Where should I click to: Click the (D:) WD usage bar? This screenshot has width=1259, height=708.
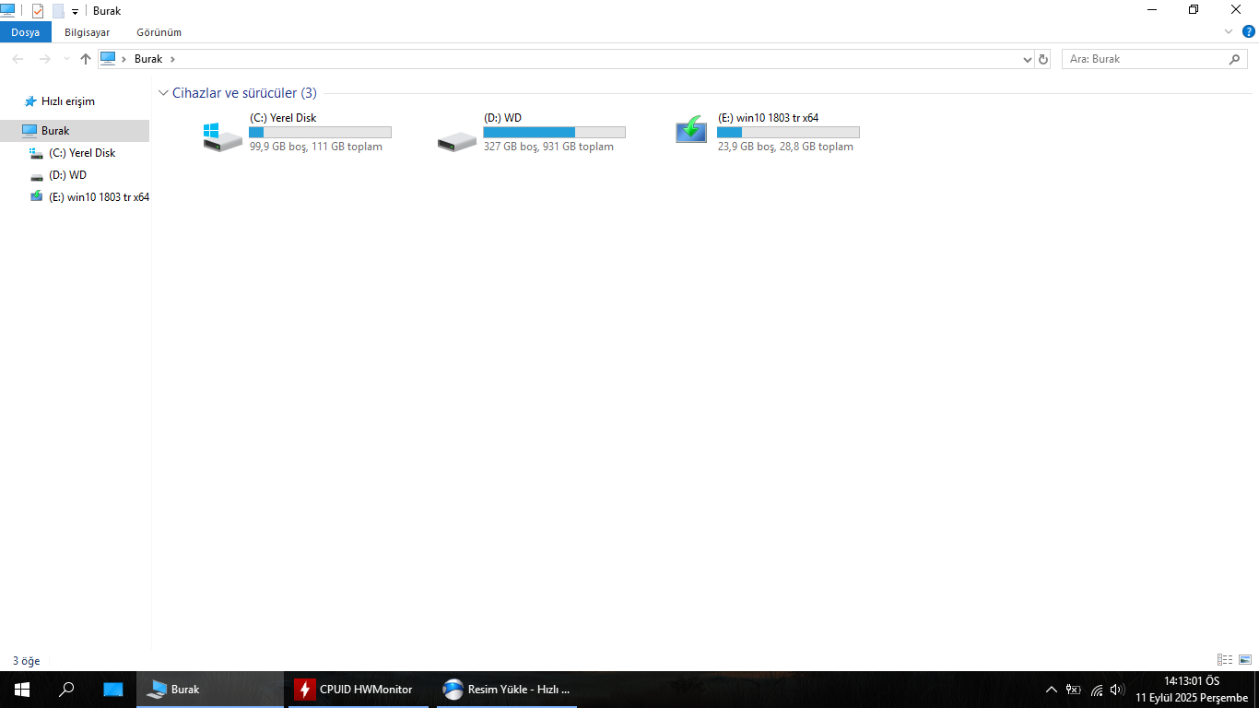(x=554, y=133)
